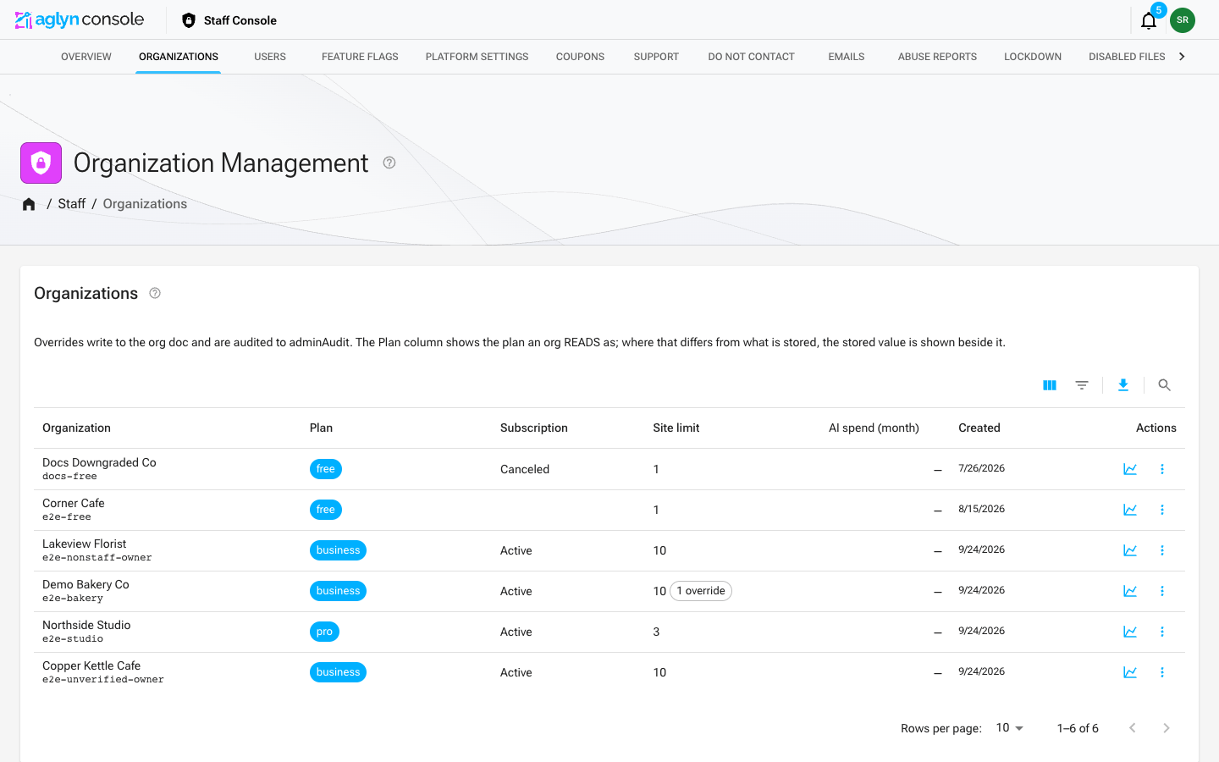Open the table filter icon

[1082, 385]
